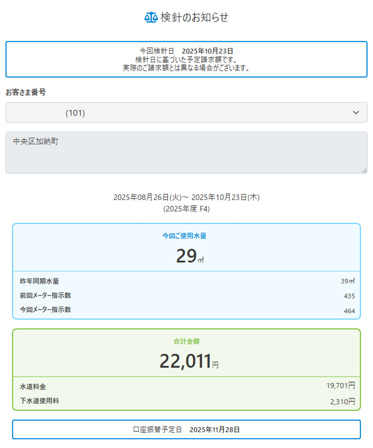The image size is (373, 448).
Task: Click the 口座振替予定日 2025年11月28日 box
Action: (186, 430)
